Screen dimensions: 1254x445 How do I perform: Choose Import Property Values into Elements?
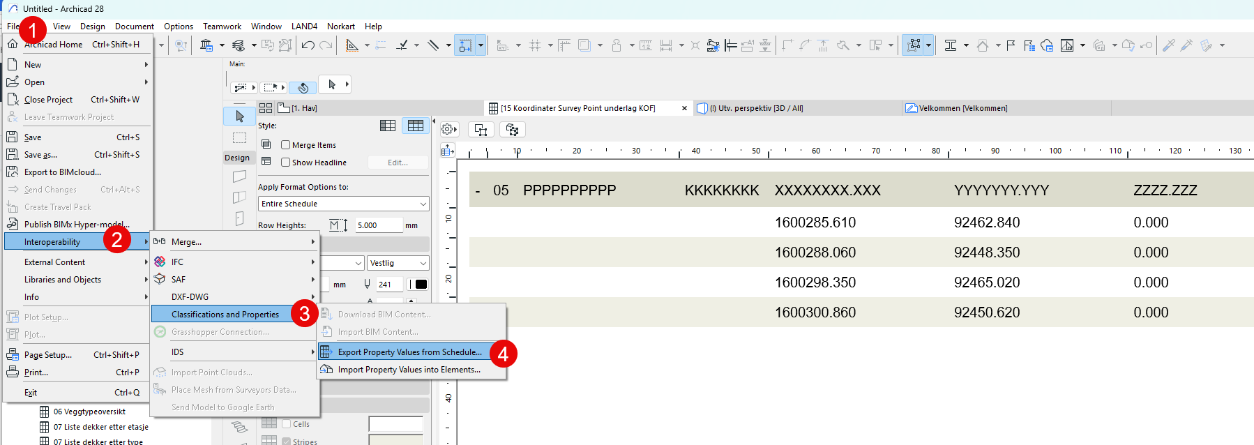point(411,370)
